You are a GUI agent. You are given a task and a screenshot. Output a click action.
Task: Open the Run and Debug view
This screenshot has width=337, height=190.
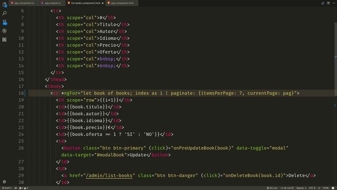[x=4, y=31]
